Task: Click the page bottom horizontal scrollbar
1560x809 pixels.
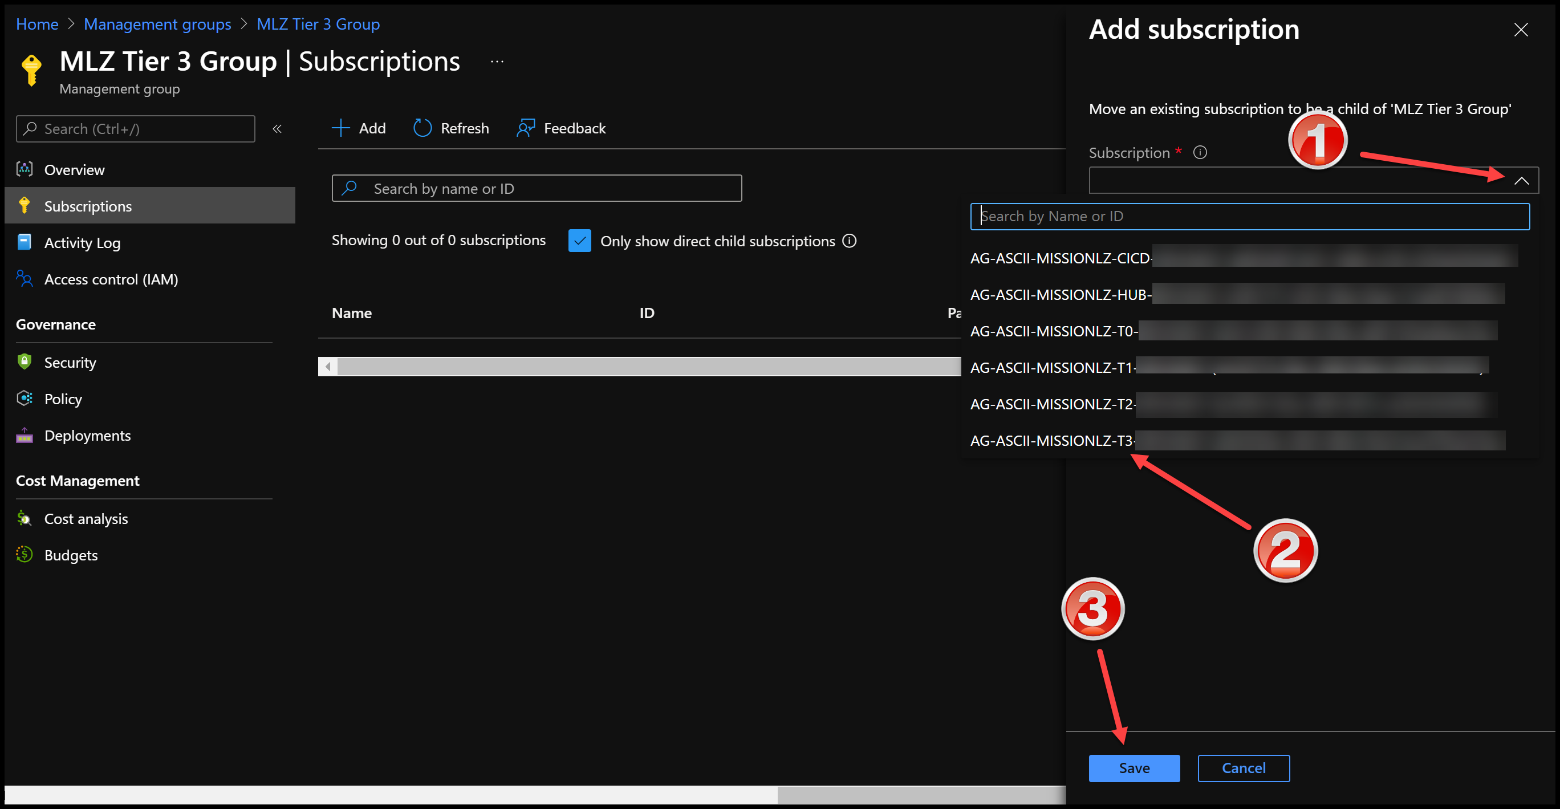Action: click(535, 795)
